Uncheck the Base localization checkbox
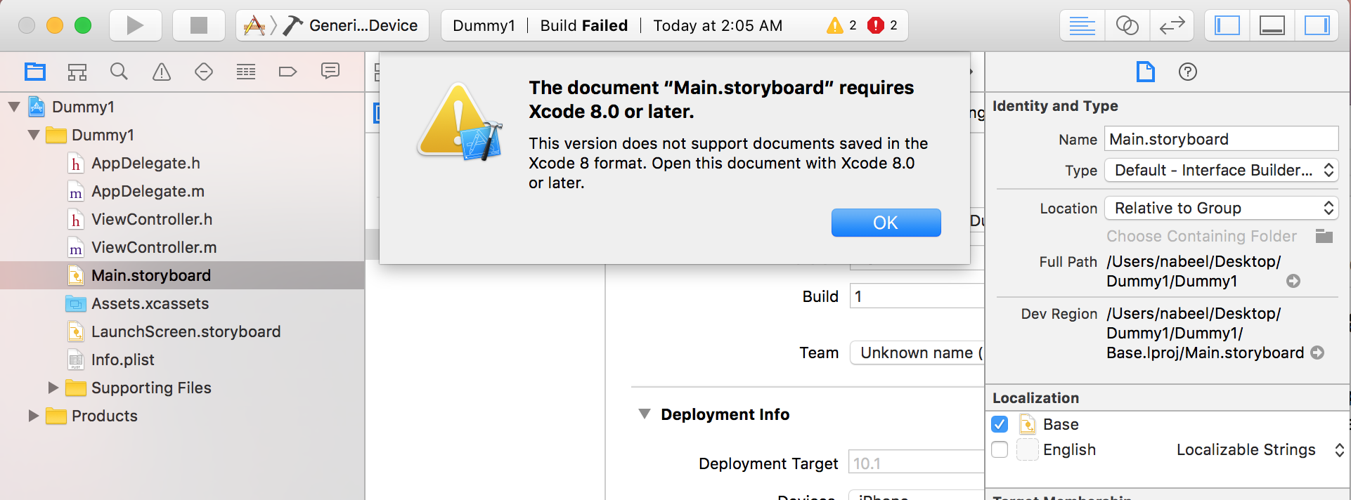Viewport: 1351px width, 500px height. click(x=1000, y=424)
